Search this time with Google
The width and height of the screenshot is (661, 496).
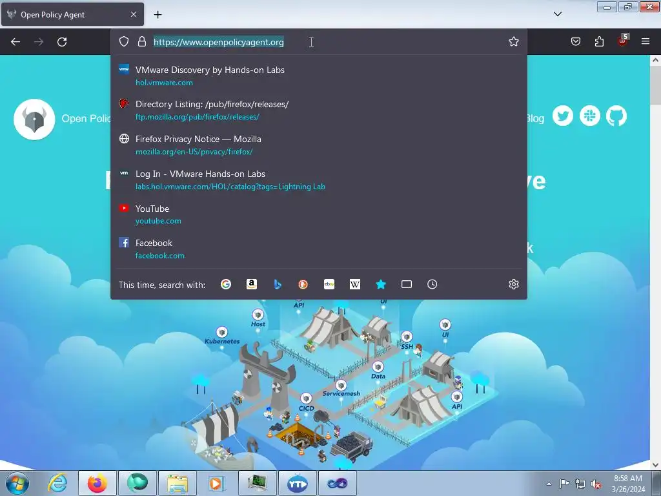pos(226,284)
